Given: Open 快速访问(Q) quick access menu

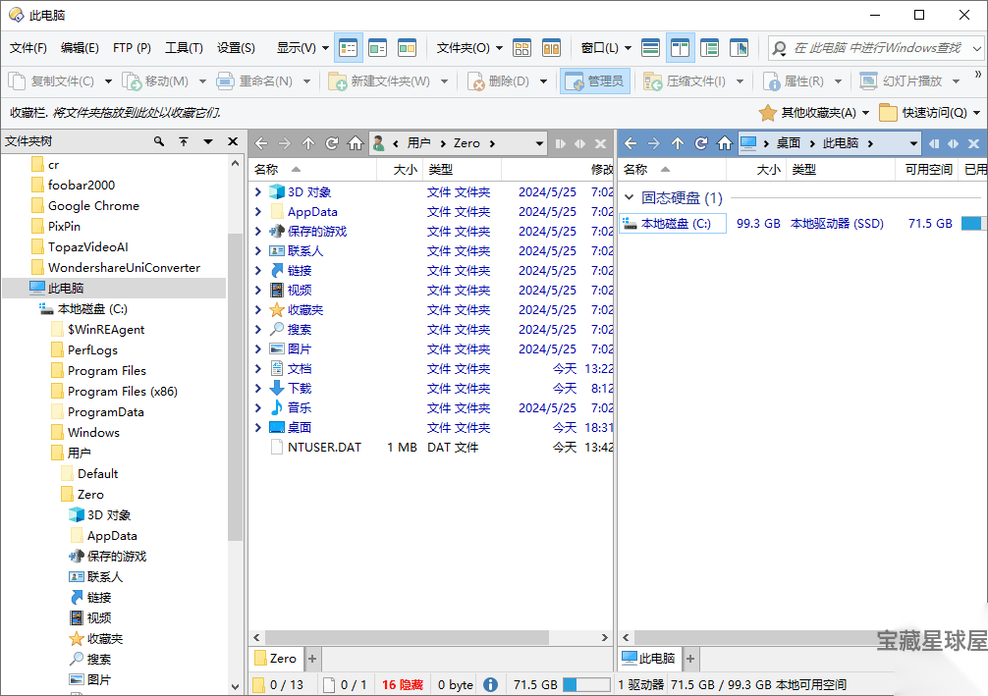Looking at the screenshot, I should coord(930,113).
